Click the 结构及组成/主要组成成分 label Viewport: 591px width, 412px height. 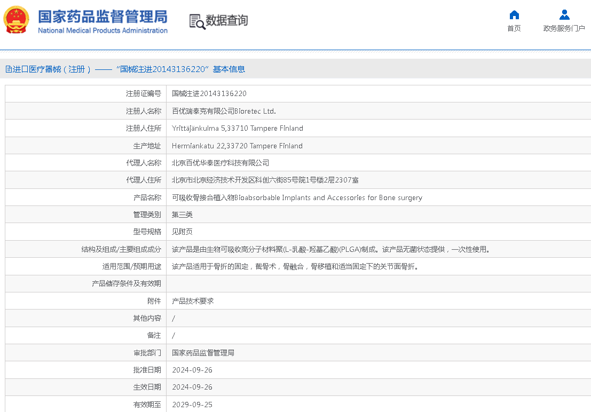click(121, 250)
